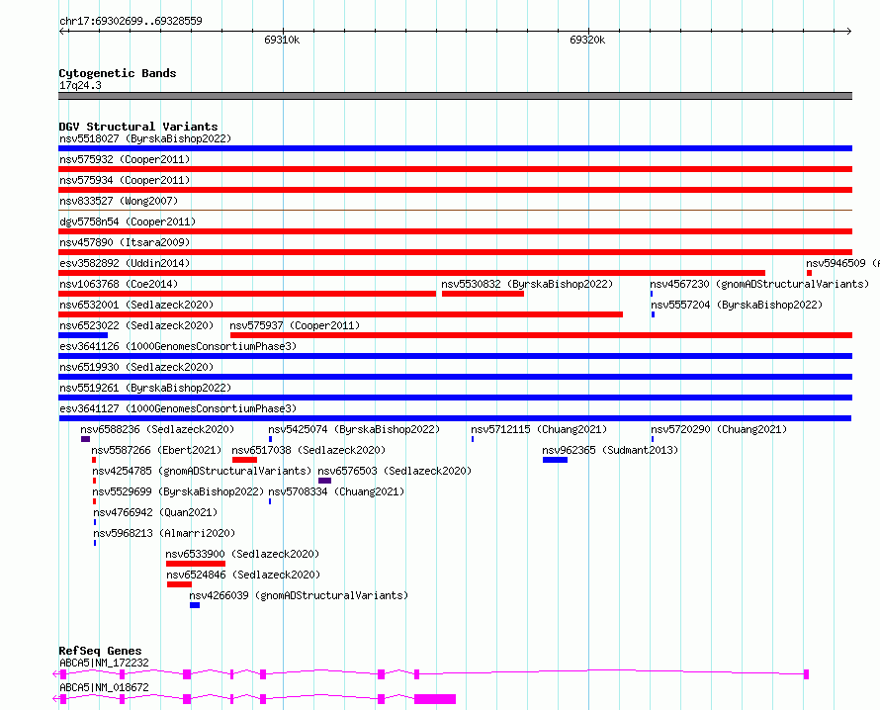Image resolution: width=880 pixels, height=710 pixels.
Task: Click the nsv5720290 (Chuang2021) label
Action: point(719,429)
